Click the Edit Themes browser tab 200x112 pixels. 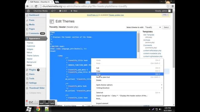[x=40, y=2]
